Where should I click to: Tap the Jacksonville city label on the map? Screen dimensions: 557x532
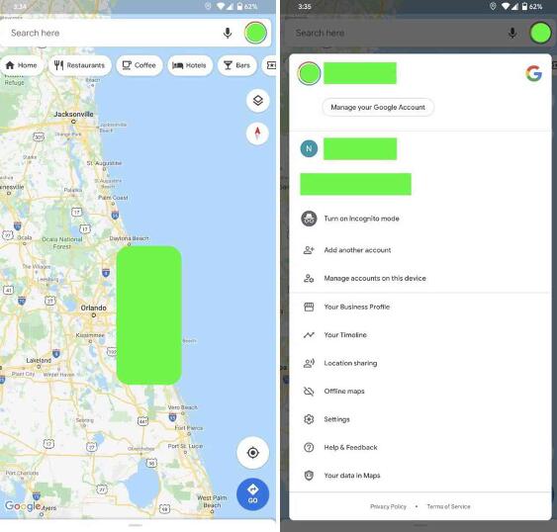[x=73, y=114]
